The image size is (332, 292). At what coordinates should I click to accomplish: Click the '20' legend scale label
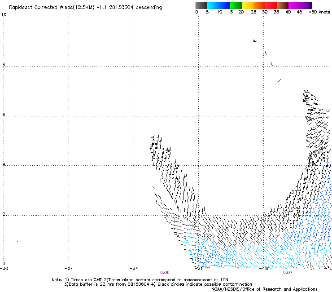coord(241,12)
